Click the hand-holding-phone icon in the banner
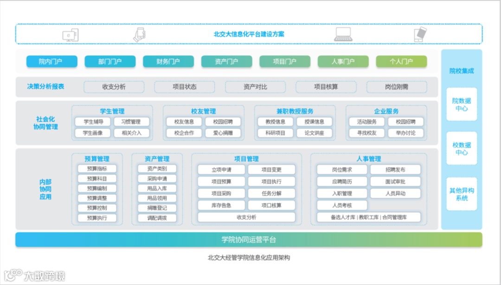 140,34
